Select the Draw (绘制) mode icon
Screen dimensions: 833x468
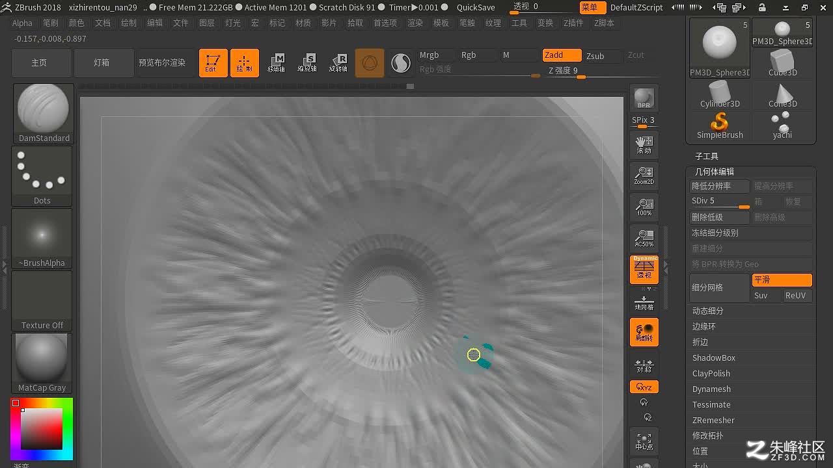coord(245,63)
